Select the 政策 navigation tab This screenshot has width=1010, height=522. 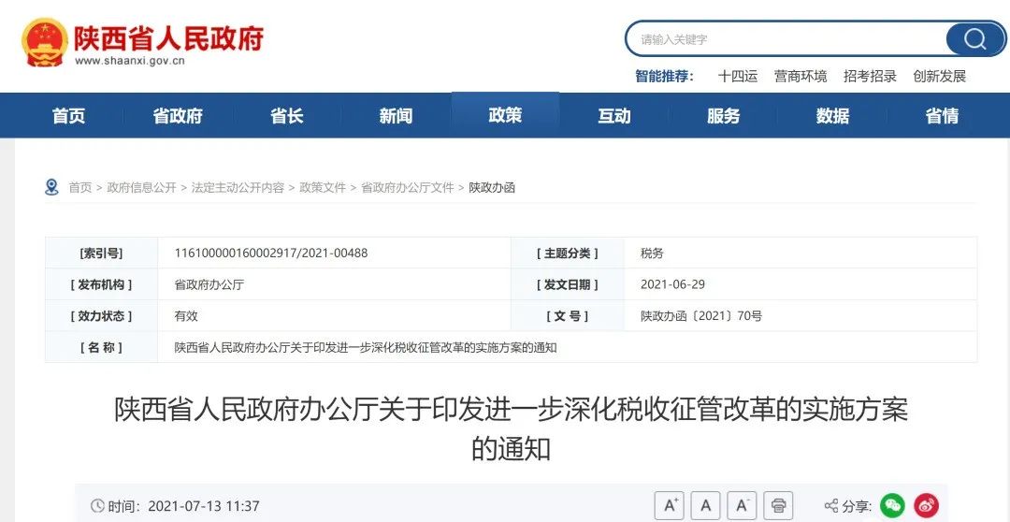[x=505, y=115]
